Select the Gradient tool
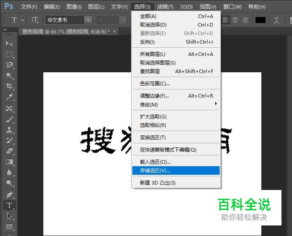Screen dimensions: 292x236 (x=9, y=162)
